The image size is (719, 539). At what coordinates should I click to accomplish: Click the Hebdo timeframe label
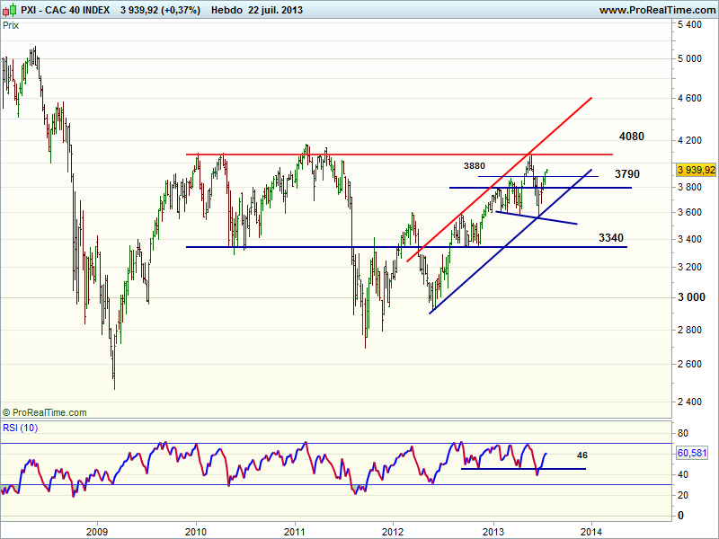pyautogui.click(x=227, y=10)
